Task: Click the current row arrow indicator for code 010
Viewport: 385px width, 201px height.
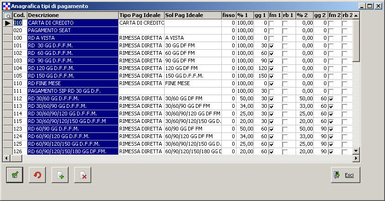Action: tap(8, 23)
